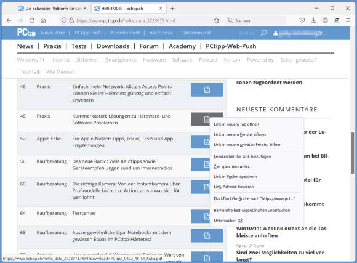Viewport: 357px width, 263px height.
Task: Open the Abonnement header link
Action: pos(125,33)
